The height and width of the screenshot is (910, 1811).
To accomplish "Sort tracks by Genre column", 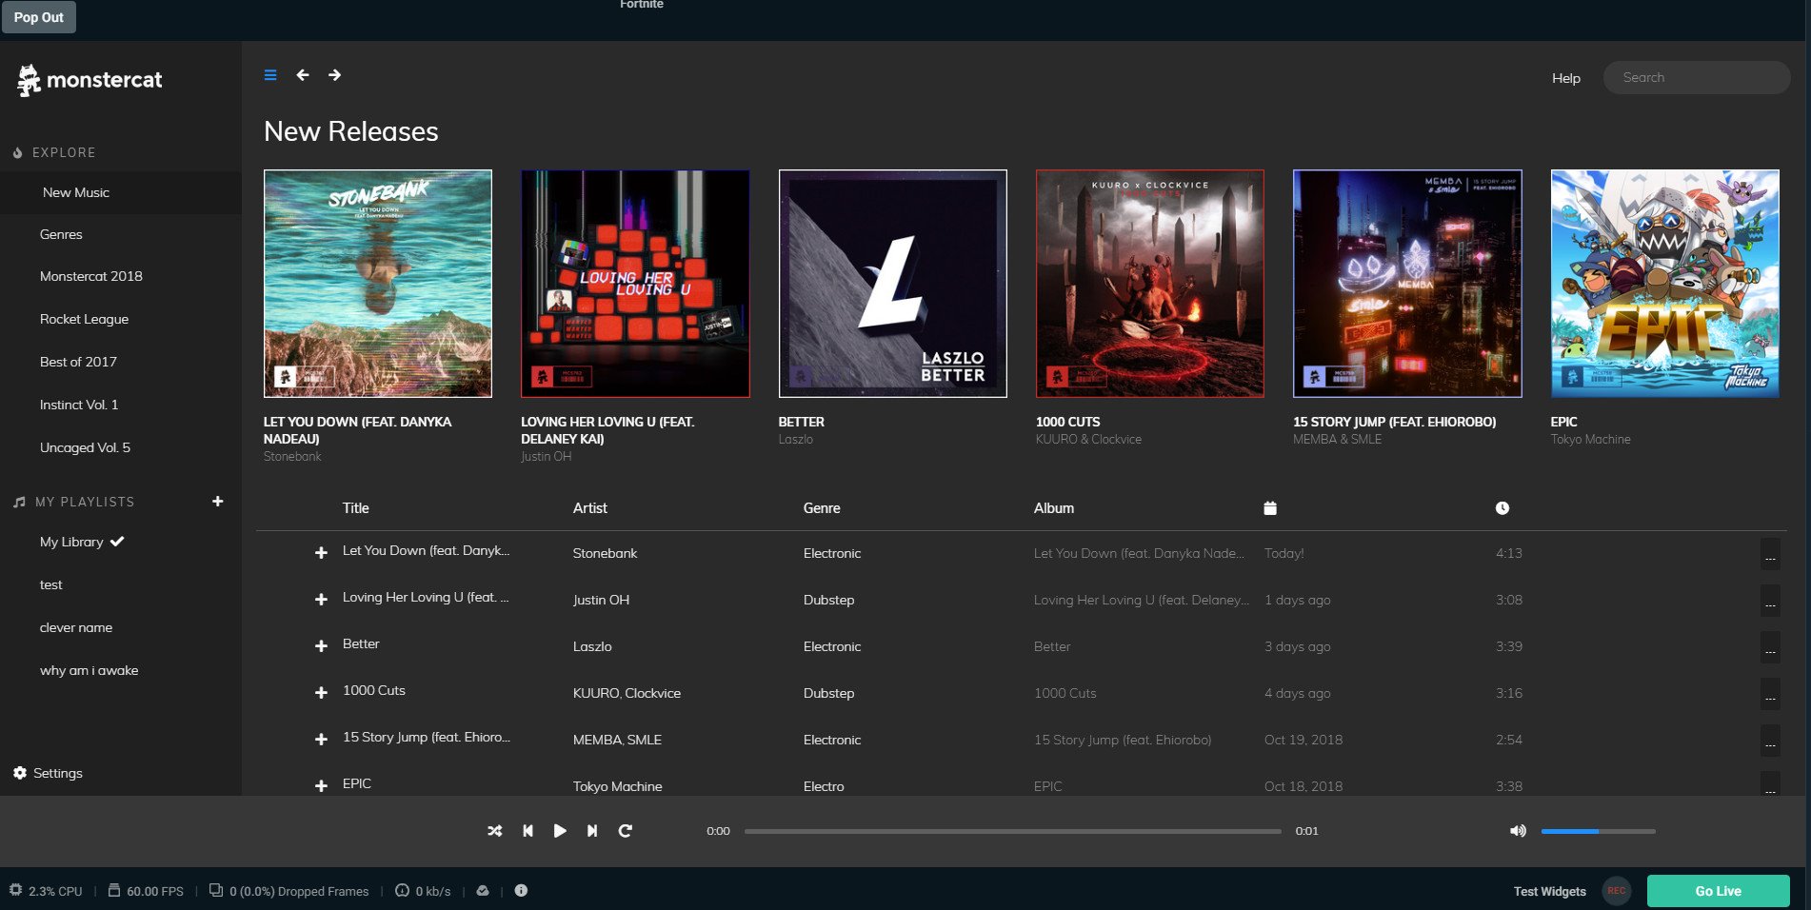I will click(822, 508).
